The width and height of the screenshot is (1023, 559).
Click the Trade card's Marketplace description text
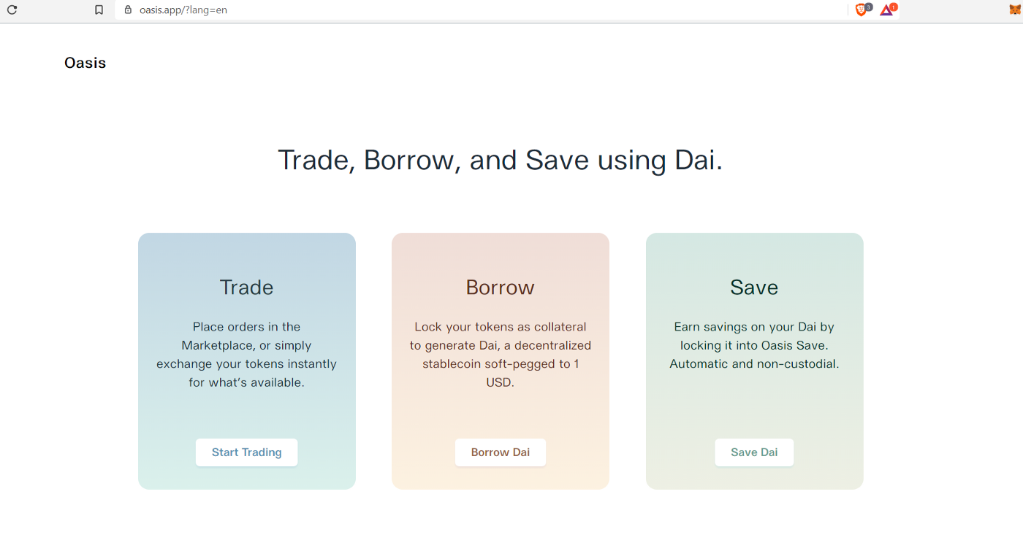[246, 355]
